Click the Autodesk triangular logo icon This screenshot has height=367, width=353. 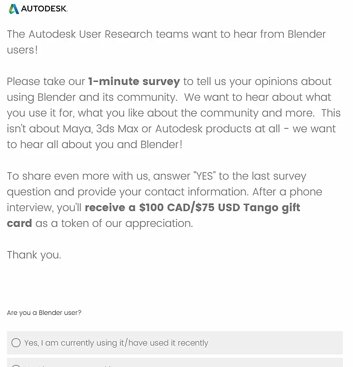point(14,9)
